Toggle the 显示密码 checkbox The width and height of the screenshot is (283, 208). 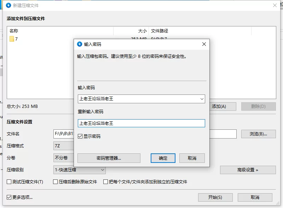(x=80, y=136)
